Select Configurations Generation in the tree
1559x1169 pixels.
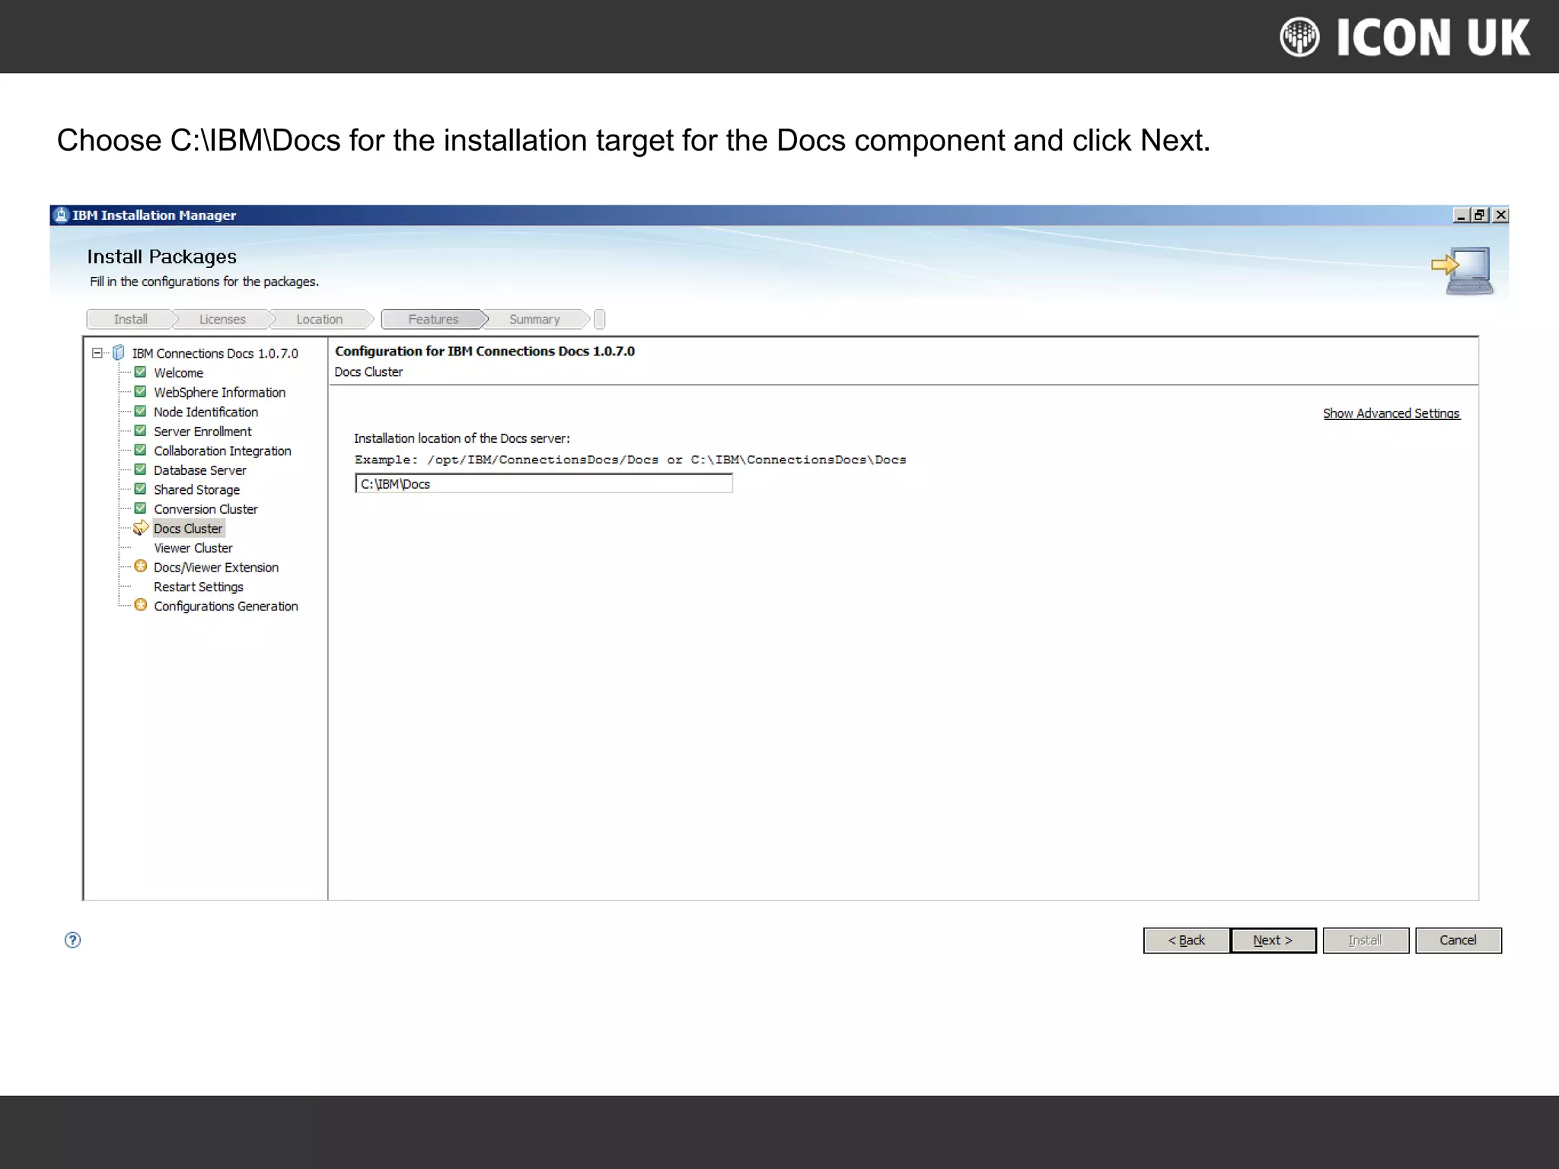[x=225, y=607]
